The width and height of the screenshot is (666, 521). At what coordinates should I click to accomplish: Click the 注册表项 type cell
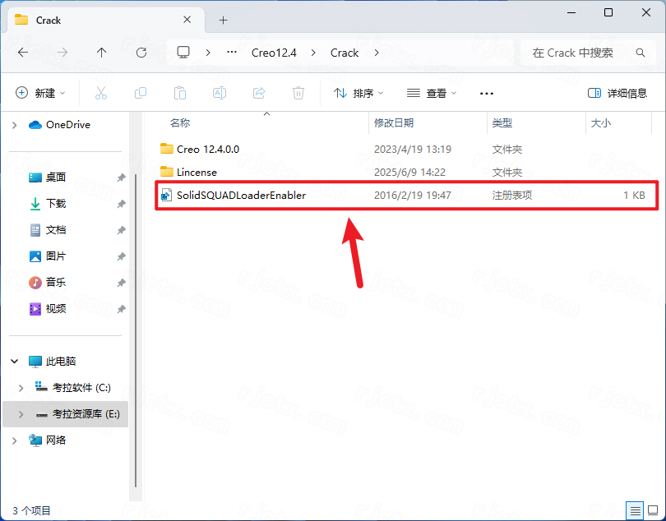point(511,196)
